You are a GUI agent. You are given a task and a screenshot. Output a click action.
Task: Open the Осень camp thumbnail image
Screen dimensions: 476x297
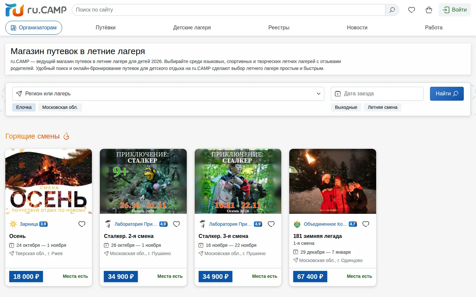49,181
